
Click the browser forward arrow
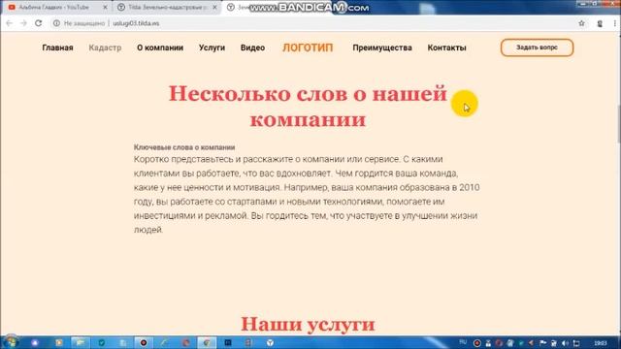[23, 23]
